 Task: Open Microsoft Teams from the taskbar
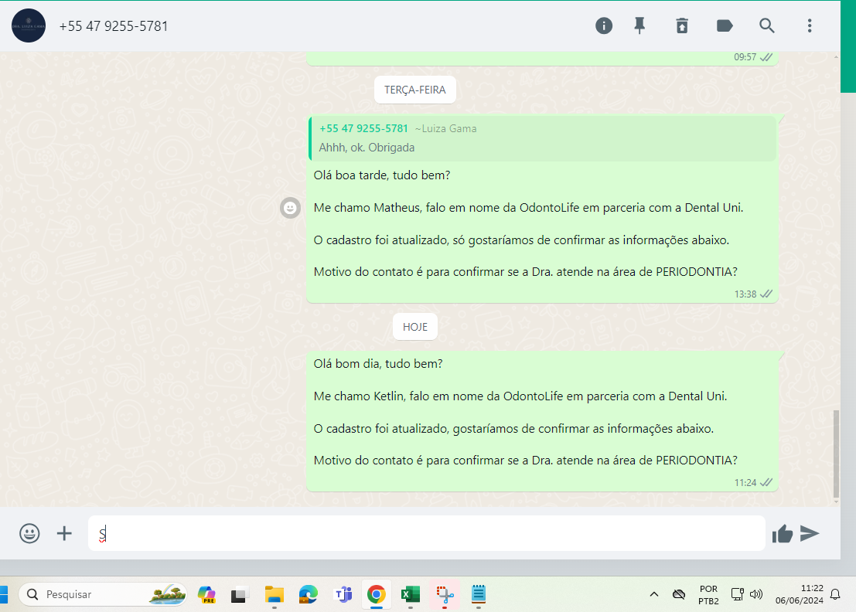343,594
